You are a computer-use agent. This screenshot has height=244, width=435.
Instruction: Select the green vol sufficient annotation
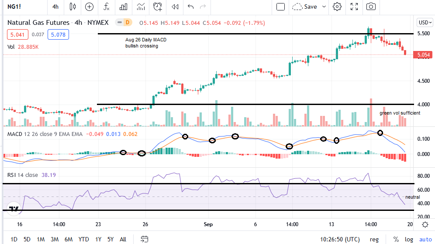coord(400,113)
